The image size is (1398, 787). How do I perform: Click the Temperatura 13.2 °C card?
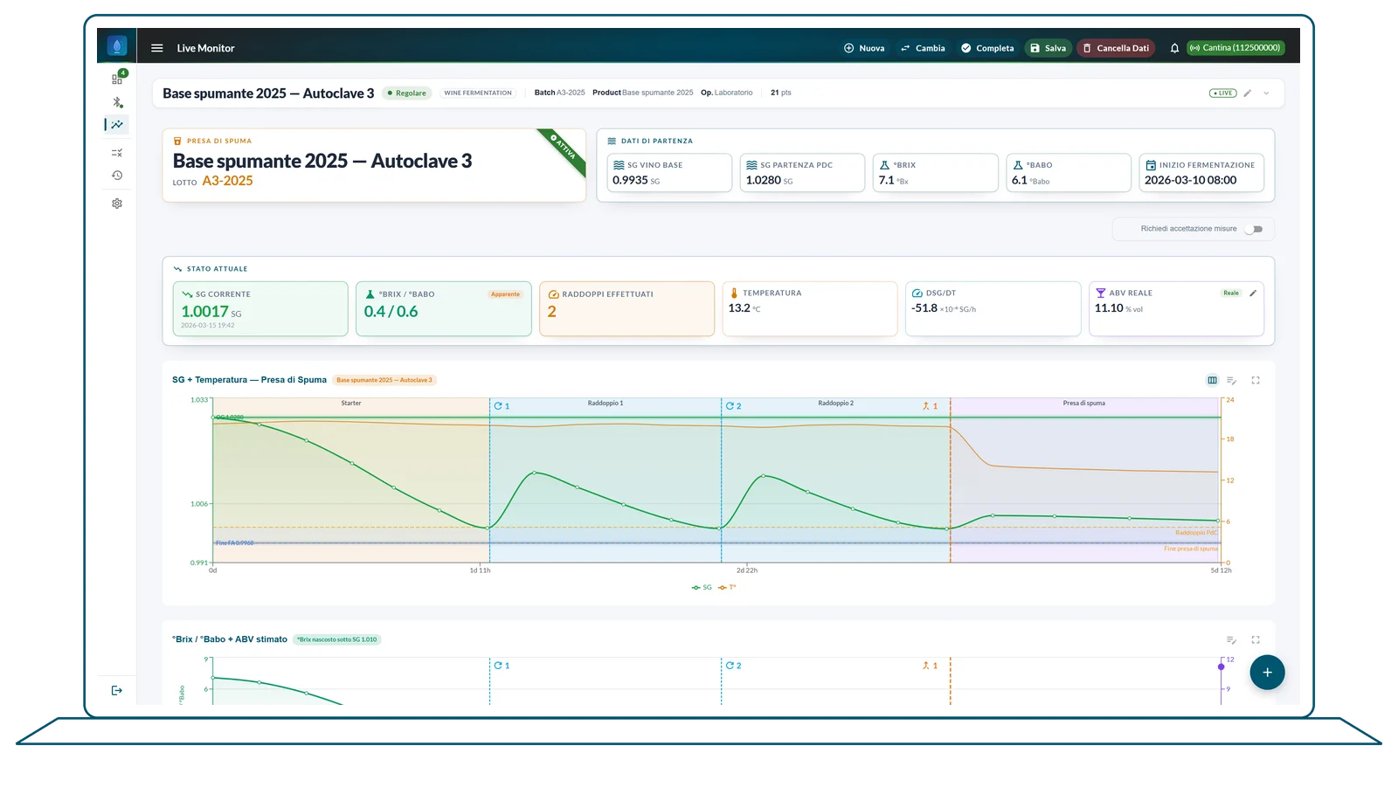click(810, 308)
